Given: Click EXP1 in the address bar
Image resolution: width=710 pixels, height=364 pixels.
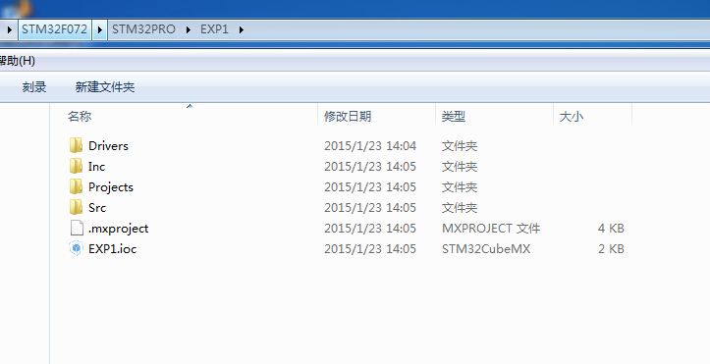Looking at the screenshot, I should coord(214,29).
